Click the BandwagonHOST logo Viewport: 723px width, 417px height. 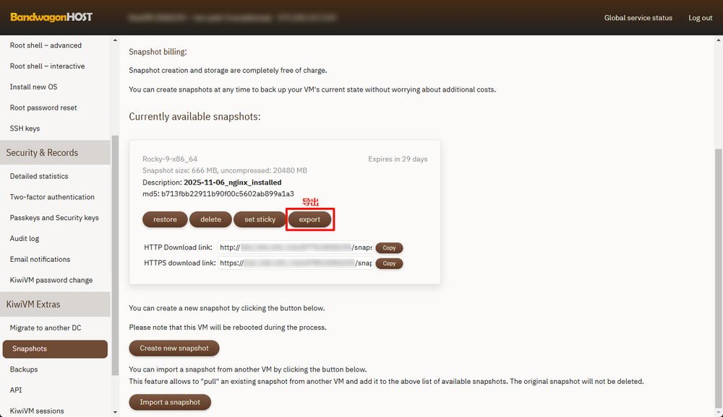click(x=51, y=17)
